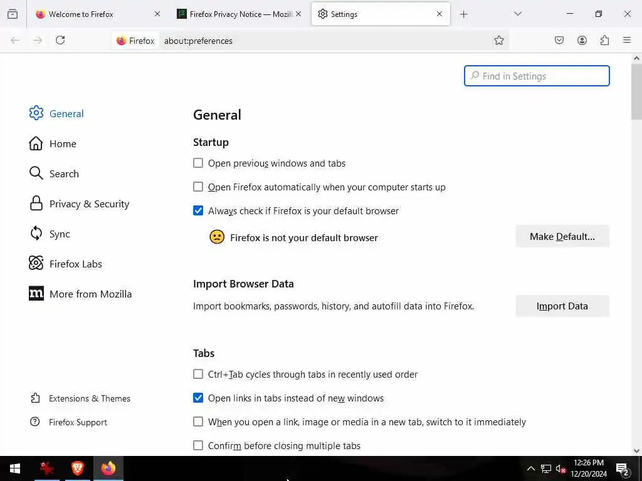This screenshot has width=642, height=481.
Task: Open the Sync settings category
Action: pyautogui.click(x=50, y=234)
